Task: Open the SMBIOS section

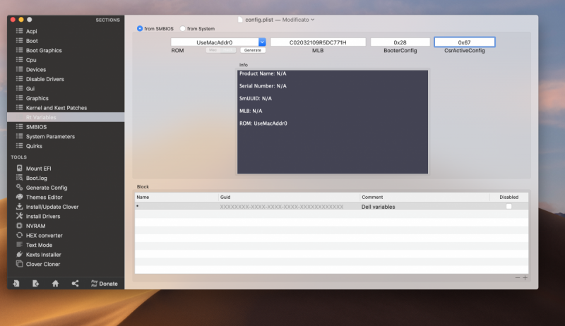Action: point(36,127)
